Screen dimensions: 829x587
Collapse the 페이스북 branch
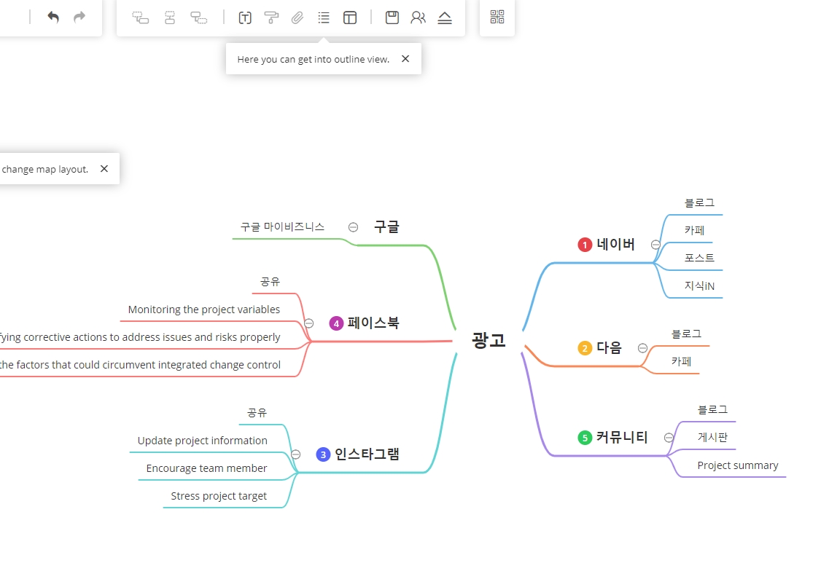[308, 323]
